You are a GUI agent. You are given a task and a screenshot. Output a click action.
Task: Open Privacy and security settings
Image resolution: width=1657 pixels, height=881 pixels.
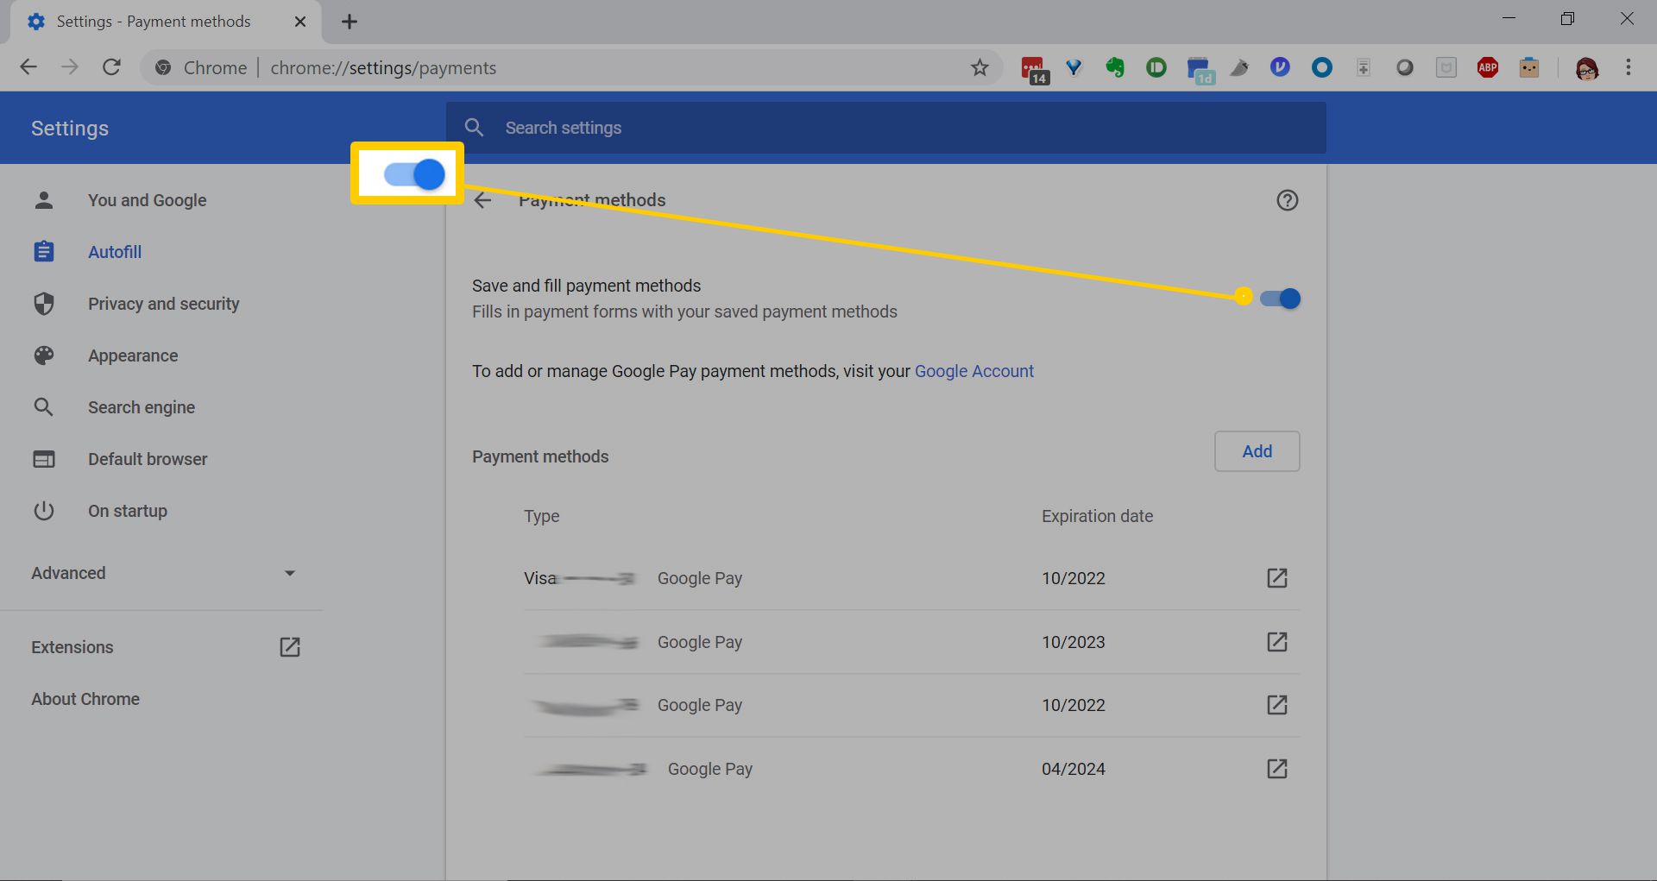[x=162, y=304]
